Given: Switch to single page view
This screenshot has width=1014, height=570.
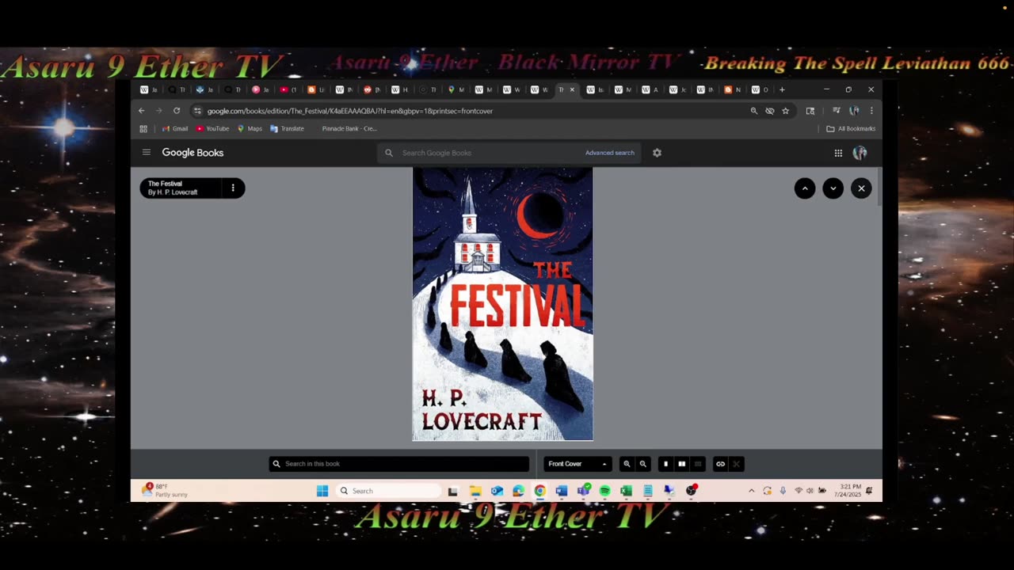Looking at the screenshot, I should (665, 464).
